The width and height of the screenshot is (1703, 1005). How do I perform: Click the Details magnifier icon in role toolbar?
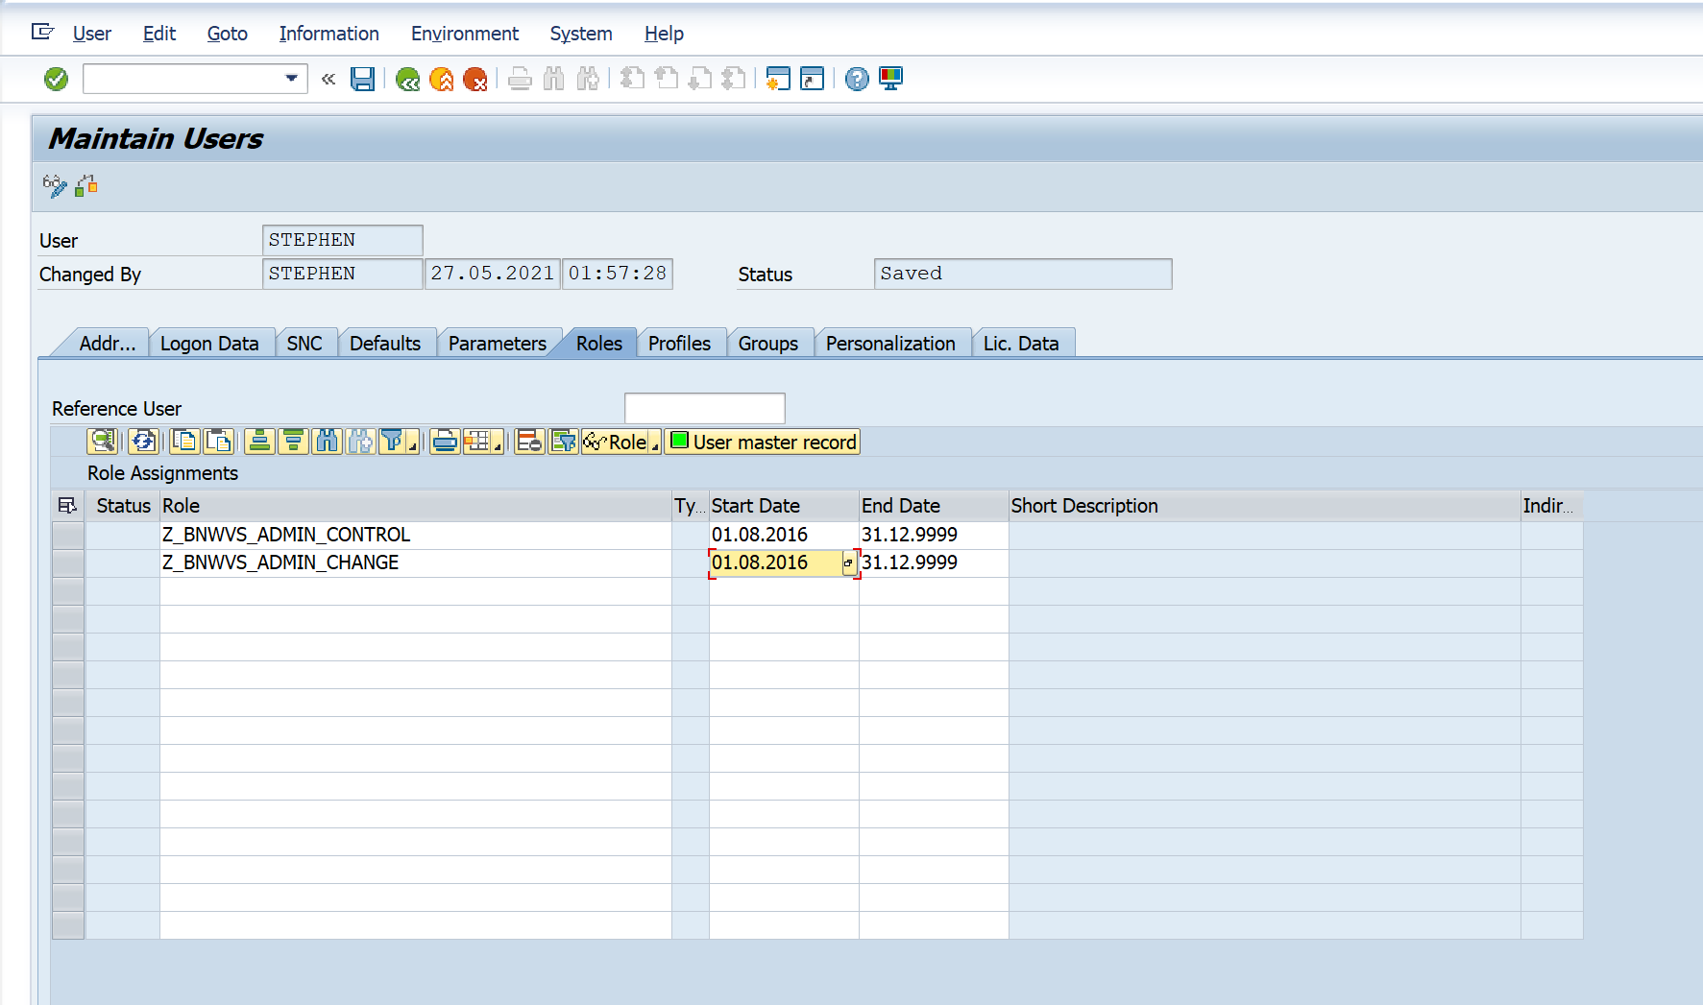pos(102,442)
